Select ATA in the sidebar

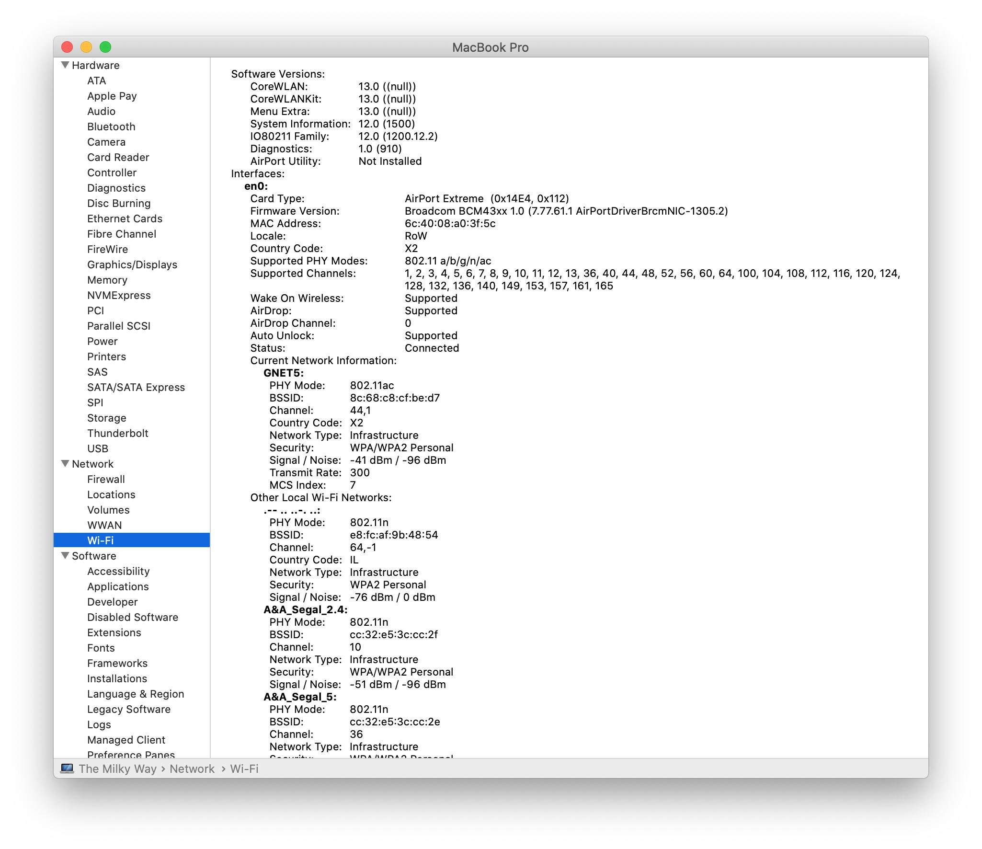[96, 80]
